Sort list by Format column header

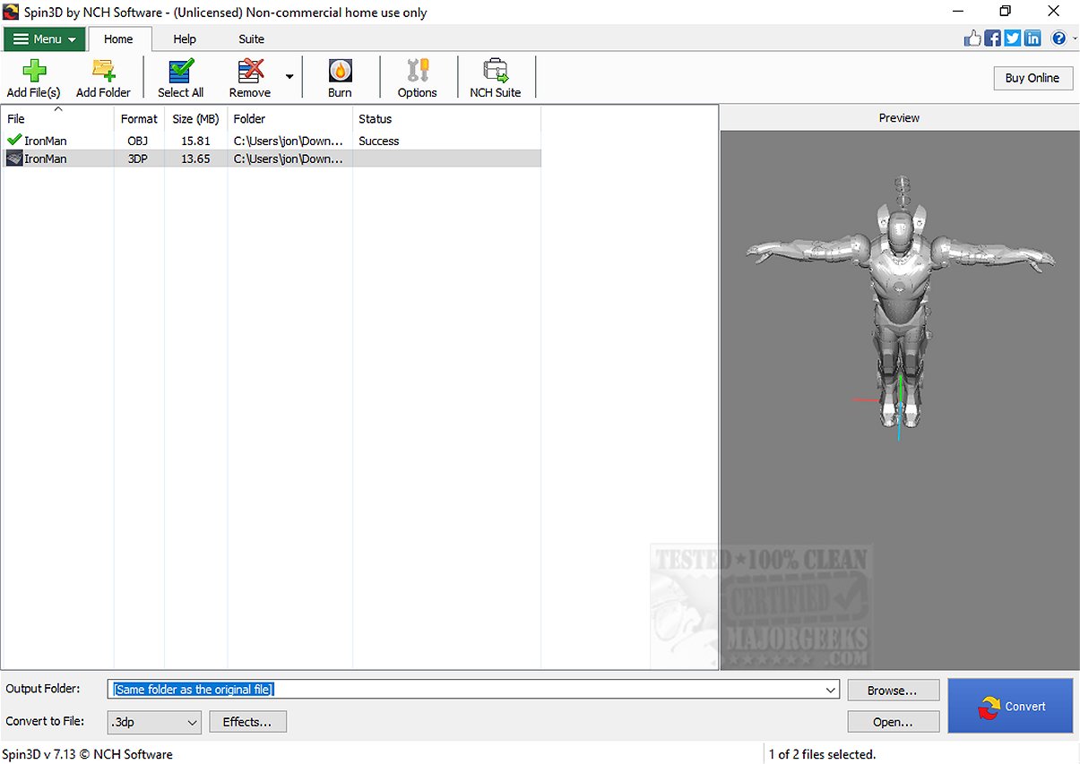pyautogui.click(x=139, y=118)
